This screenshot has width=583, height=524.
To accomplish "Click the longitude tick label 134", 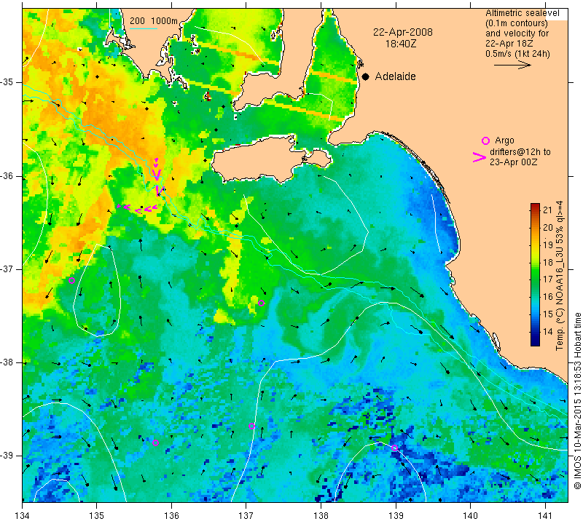I will click(x=23, y=515).
